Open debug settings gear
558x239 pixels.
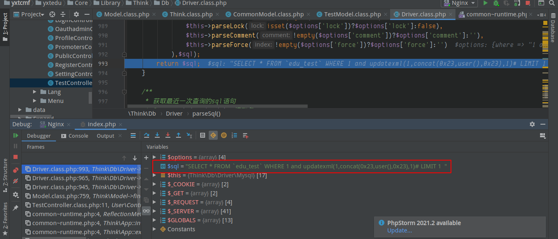click(16, 195)
